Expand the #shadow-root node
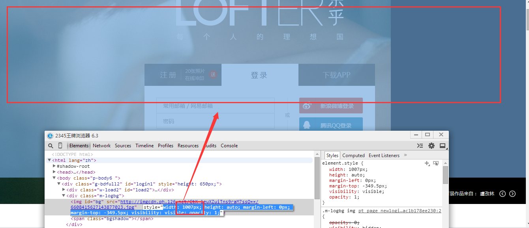529x228 pixels. tap(54, 166)
